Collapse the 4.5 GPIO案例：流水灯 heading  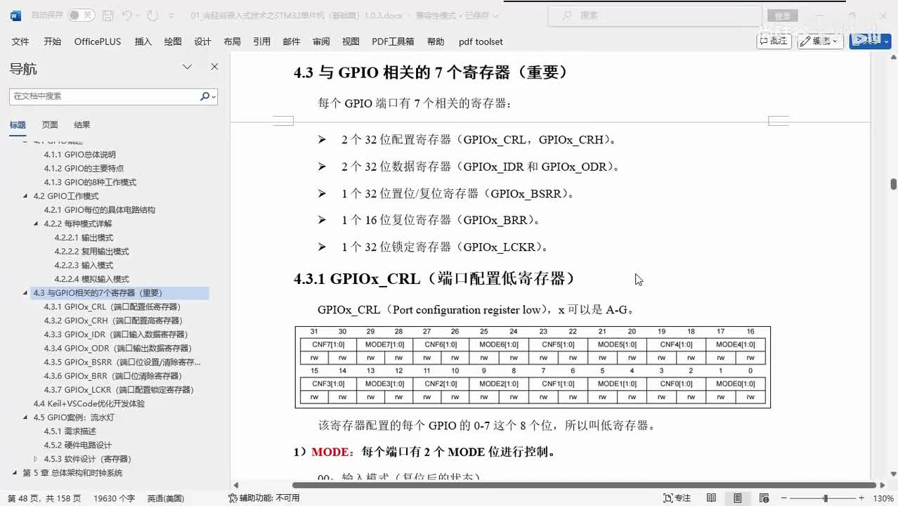(26, 417)
